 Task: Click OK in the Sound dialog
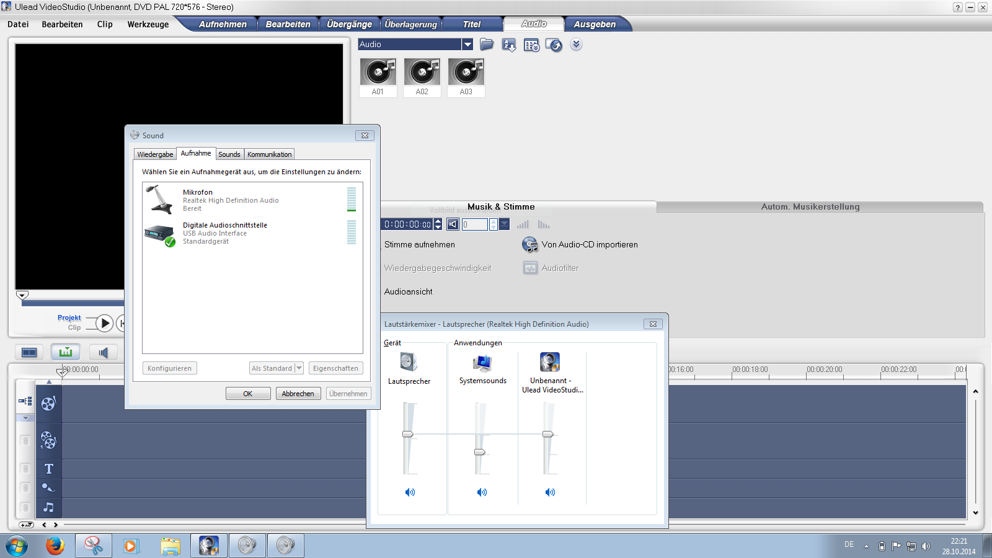pos(248,394)
